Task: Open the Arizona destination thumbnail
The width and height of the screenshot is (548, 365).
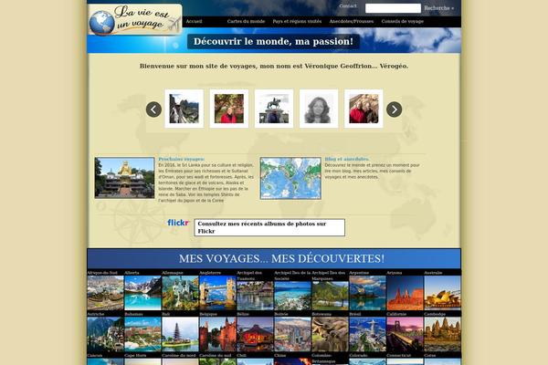Action: coord(405,293)
